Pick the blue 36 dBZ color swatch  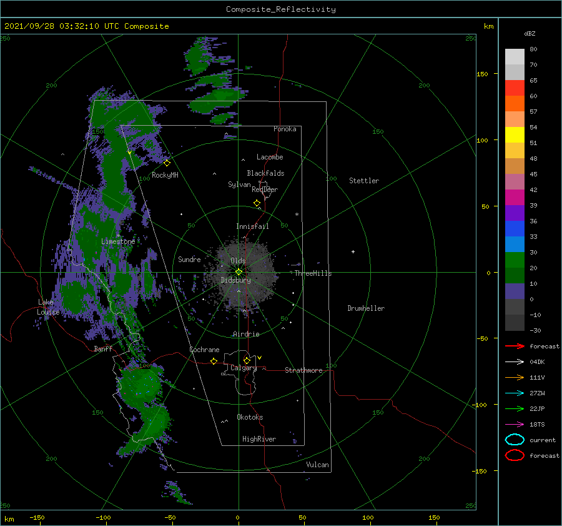pyautogui.click(x=515, y=228)
